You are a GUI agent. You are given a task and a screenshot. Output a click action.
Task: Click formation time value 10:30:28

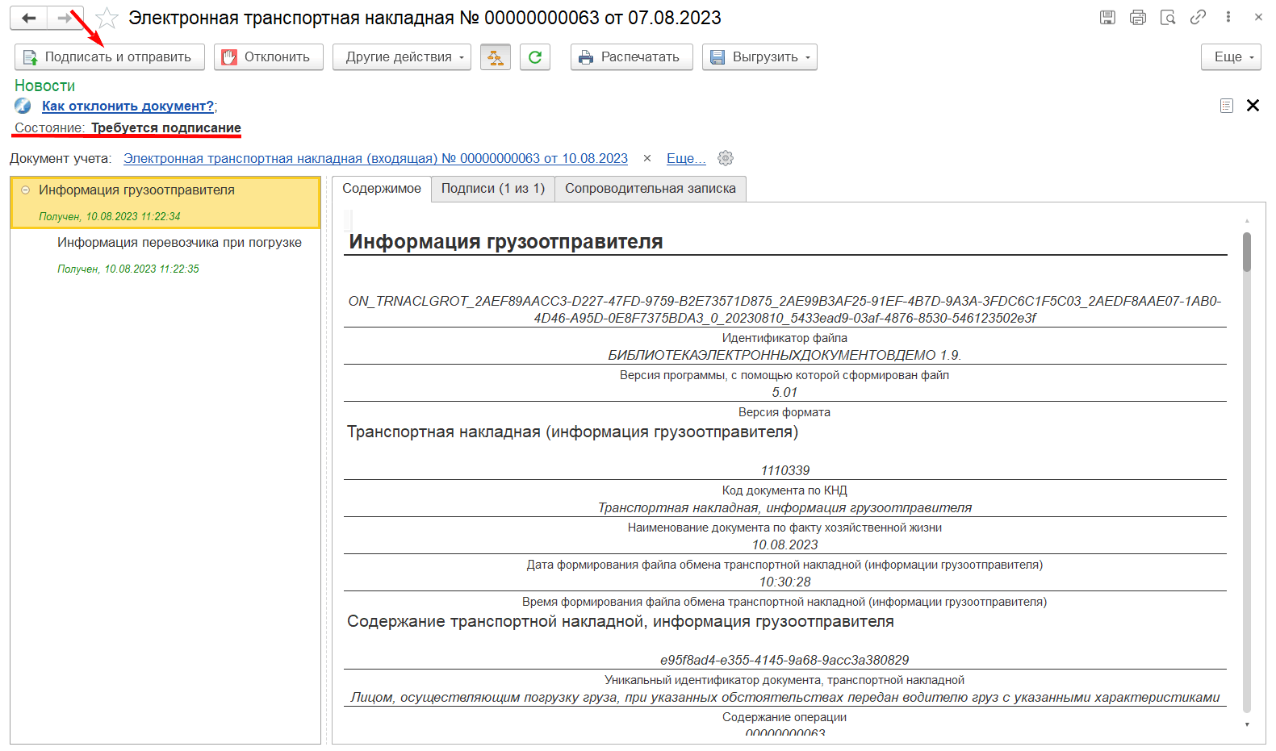coord(785,582)
